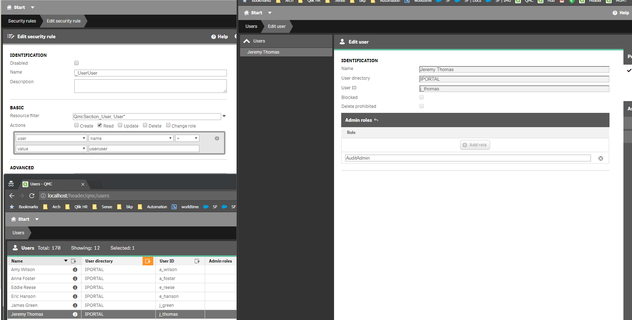Undo changes to Admin roles
This screenshot has width=632, height=320.
click(376, 120)
